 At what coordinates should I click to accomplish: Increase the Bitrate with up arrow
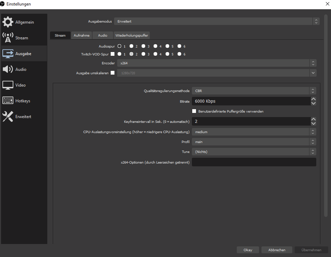pos(314,99)
